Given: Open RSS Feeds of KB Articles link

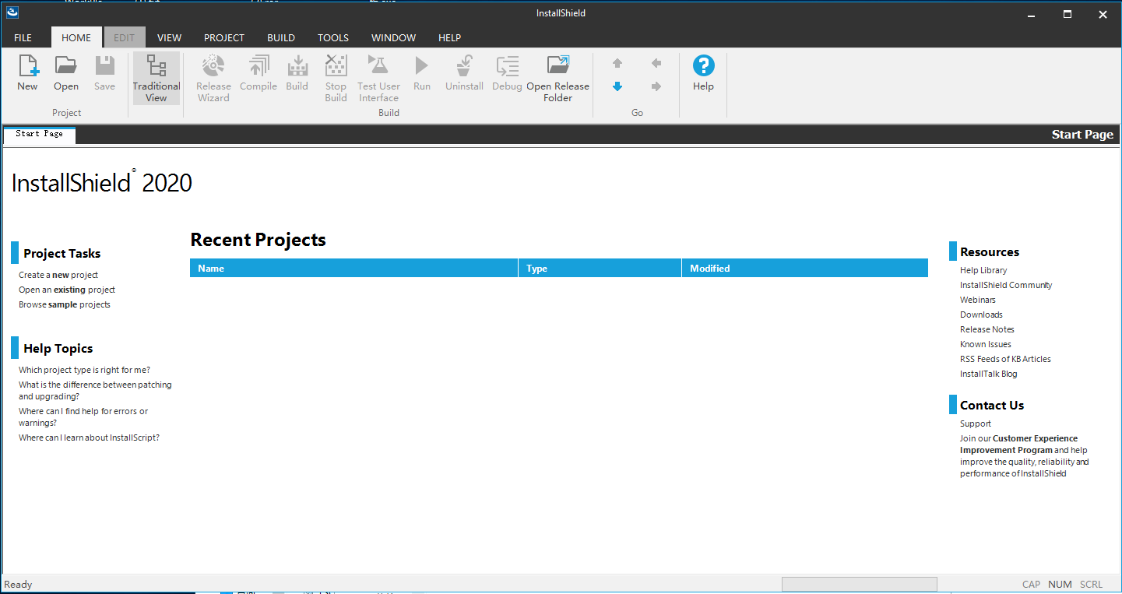Looking at the screenshot, I should 1005,359.
